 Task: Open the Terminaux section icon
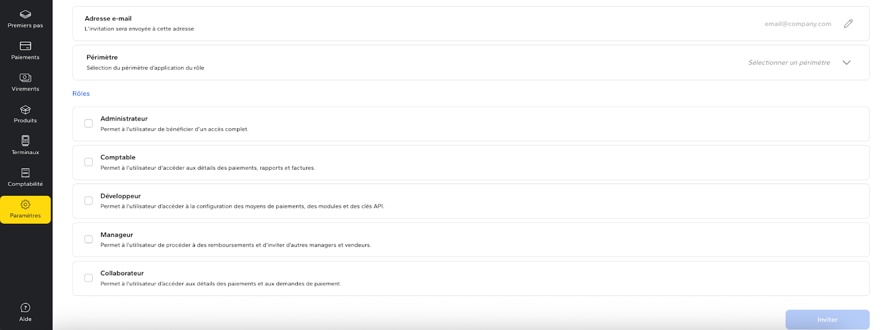[25, 141]
